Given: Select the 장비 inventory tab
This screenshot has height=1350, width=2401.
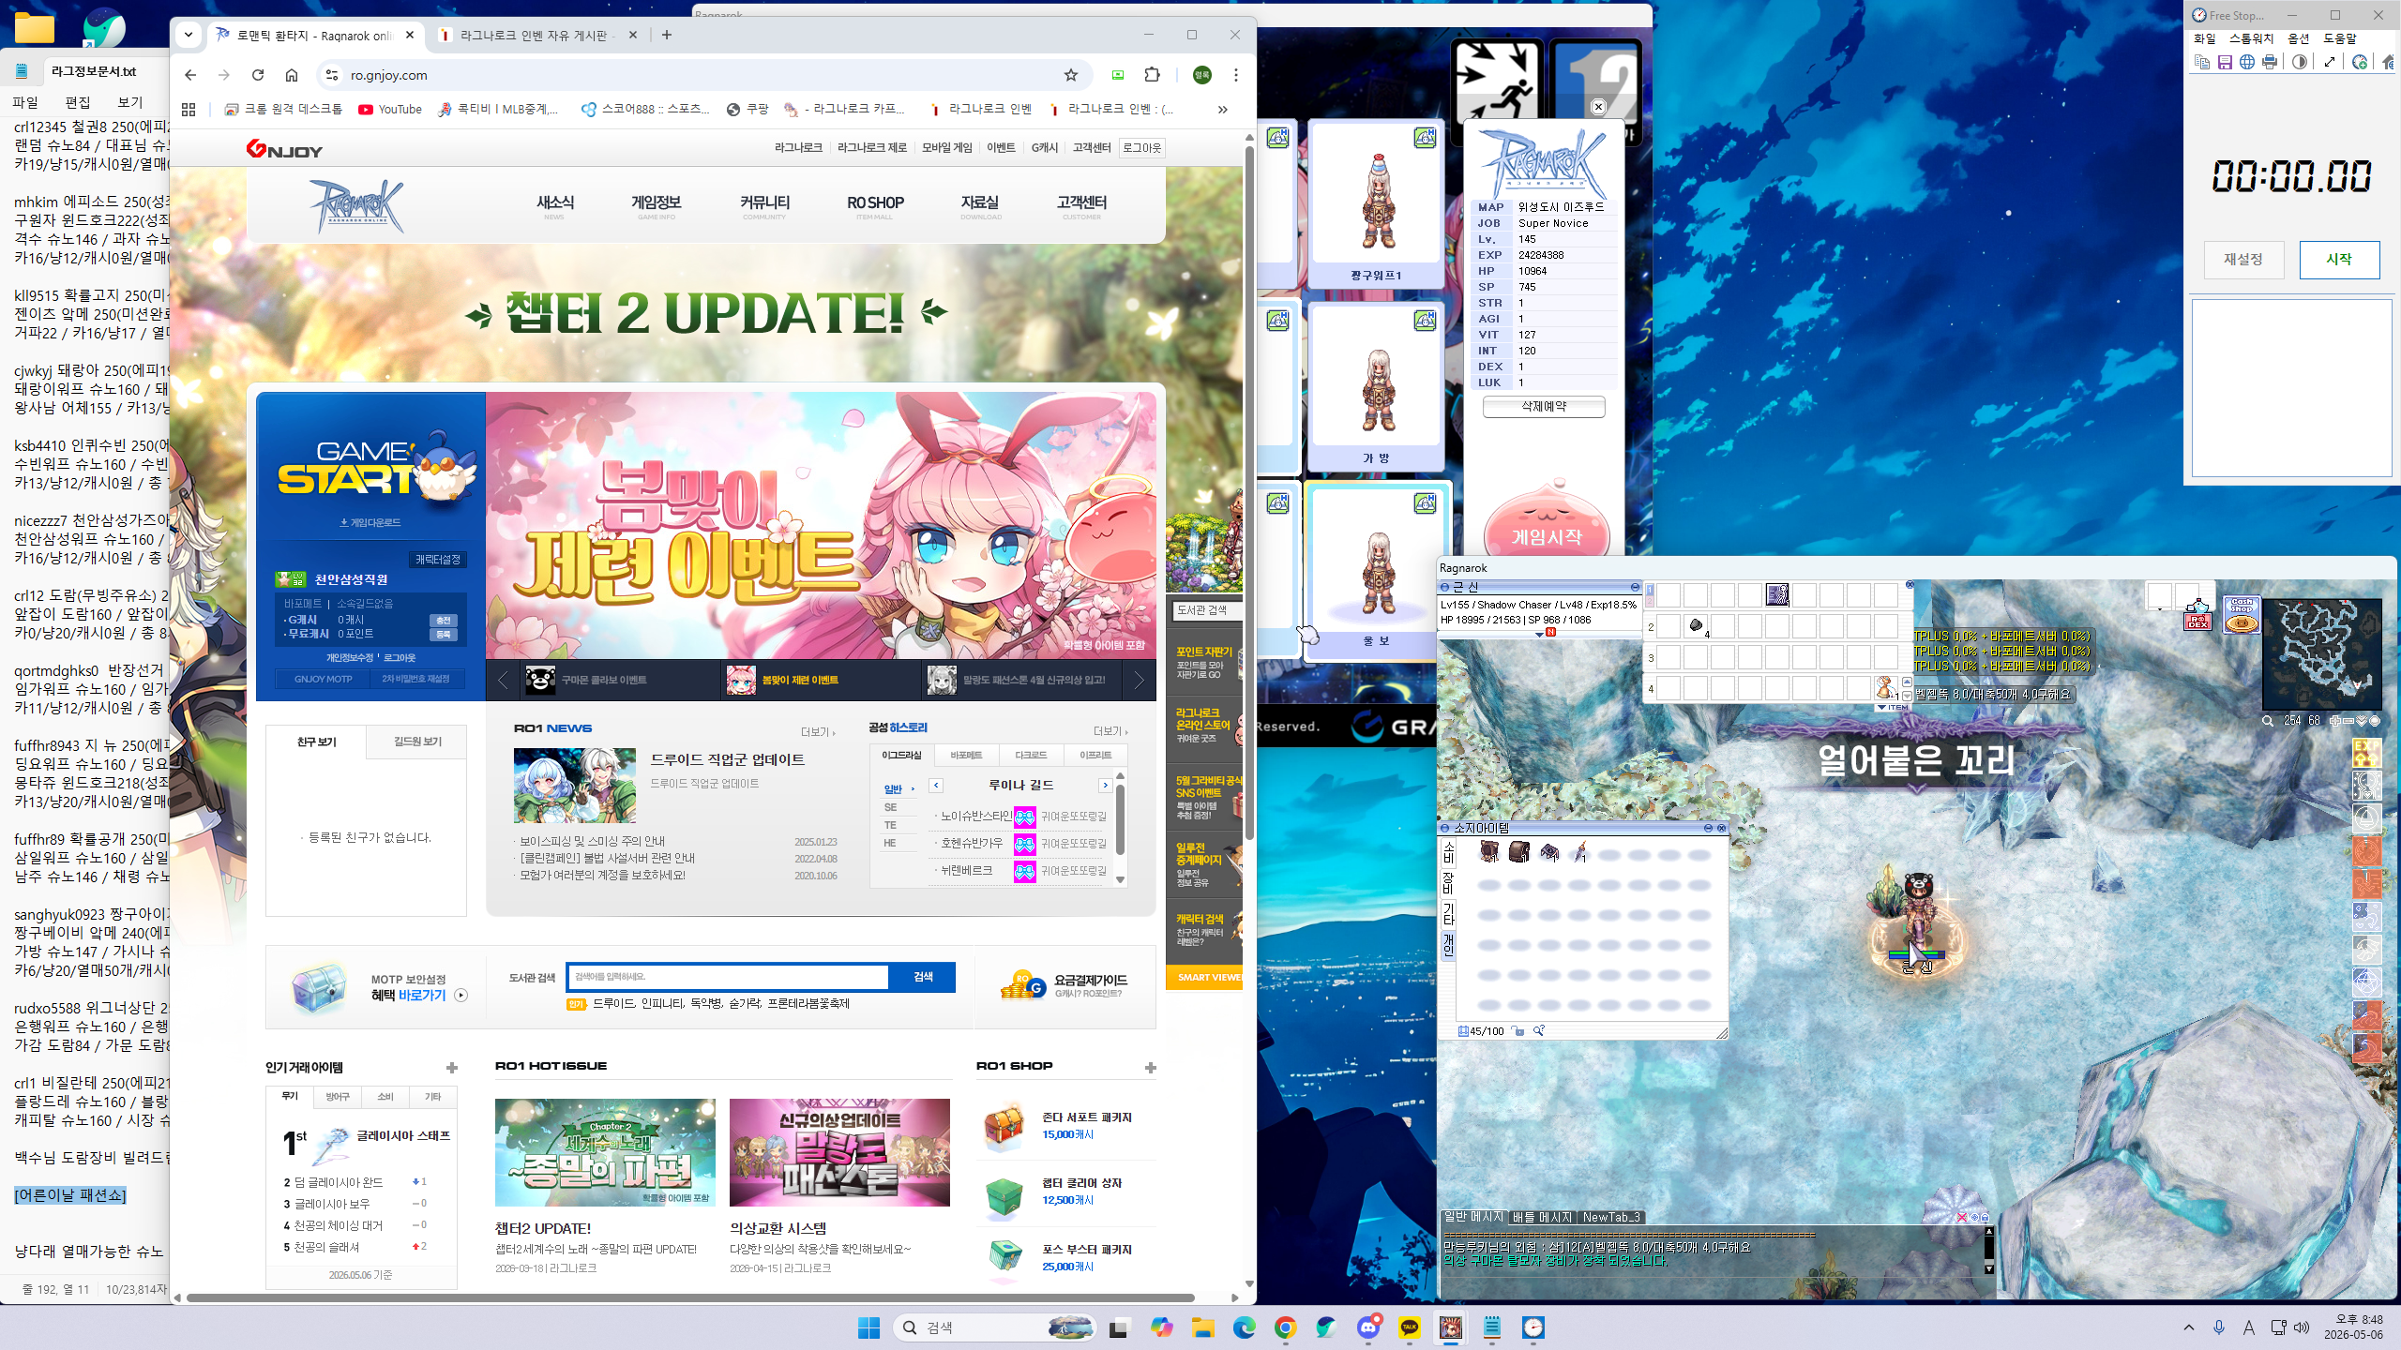Looking at the screenshot, I should (x=1448, y=882).
